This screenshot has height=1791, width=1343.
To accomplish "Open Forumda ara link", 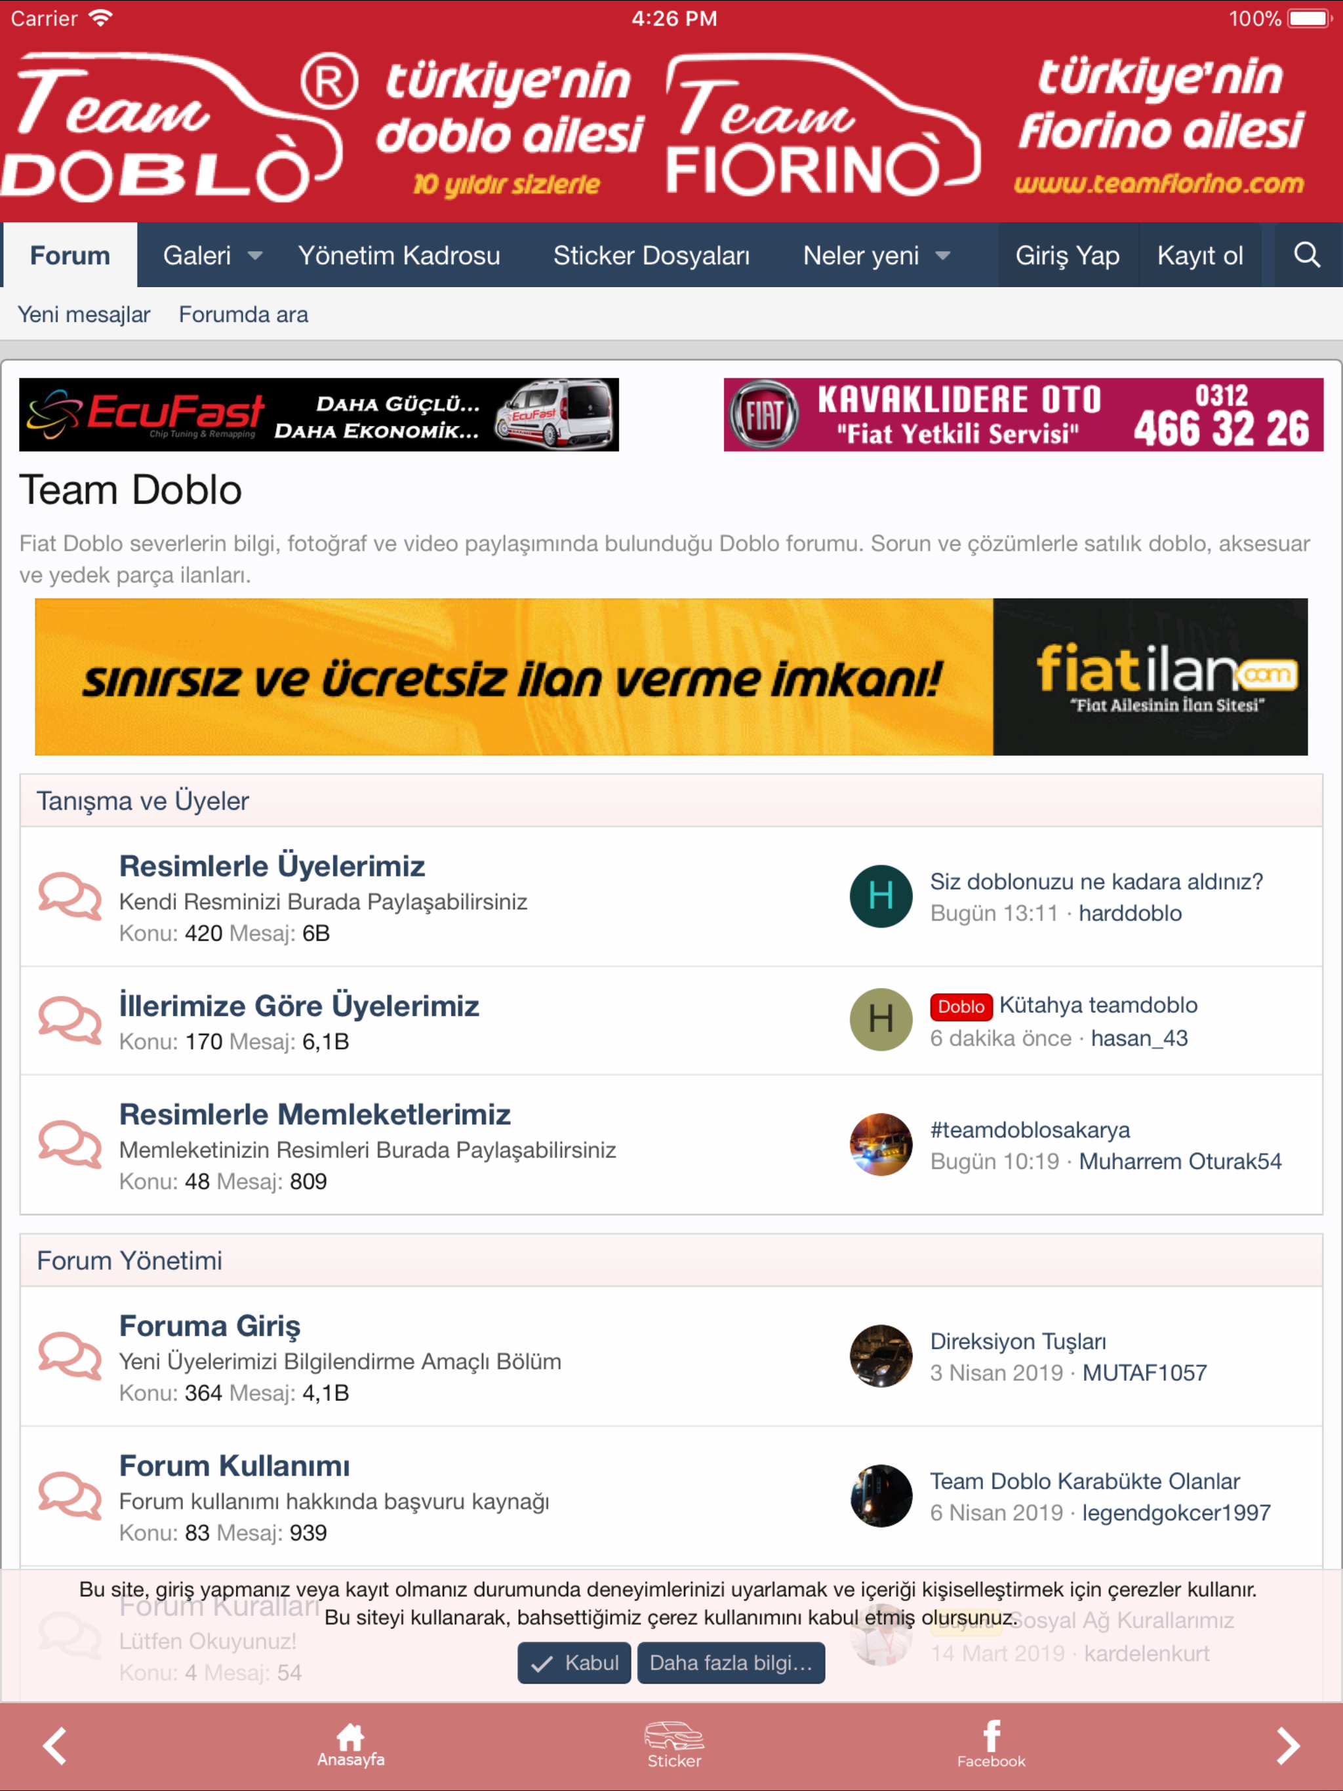I will [x=244, y=314].
